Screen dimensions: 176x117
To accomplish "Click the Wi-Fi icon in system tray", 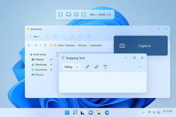I will coord(149,112).
